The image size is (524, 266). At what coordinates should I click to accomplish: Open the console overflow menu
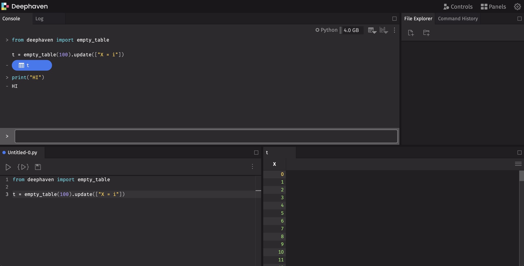394,30
